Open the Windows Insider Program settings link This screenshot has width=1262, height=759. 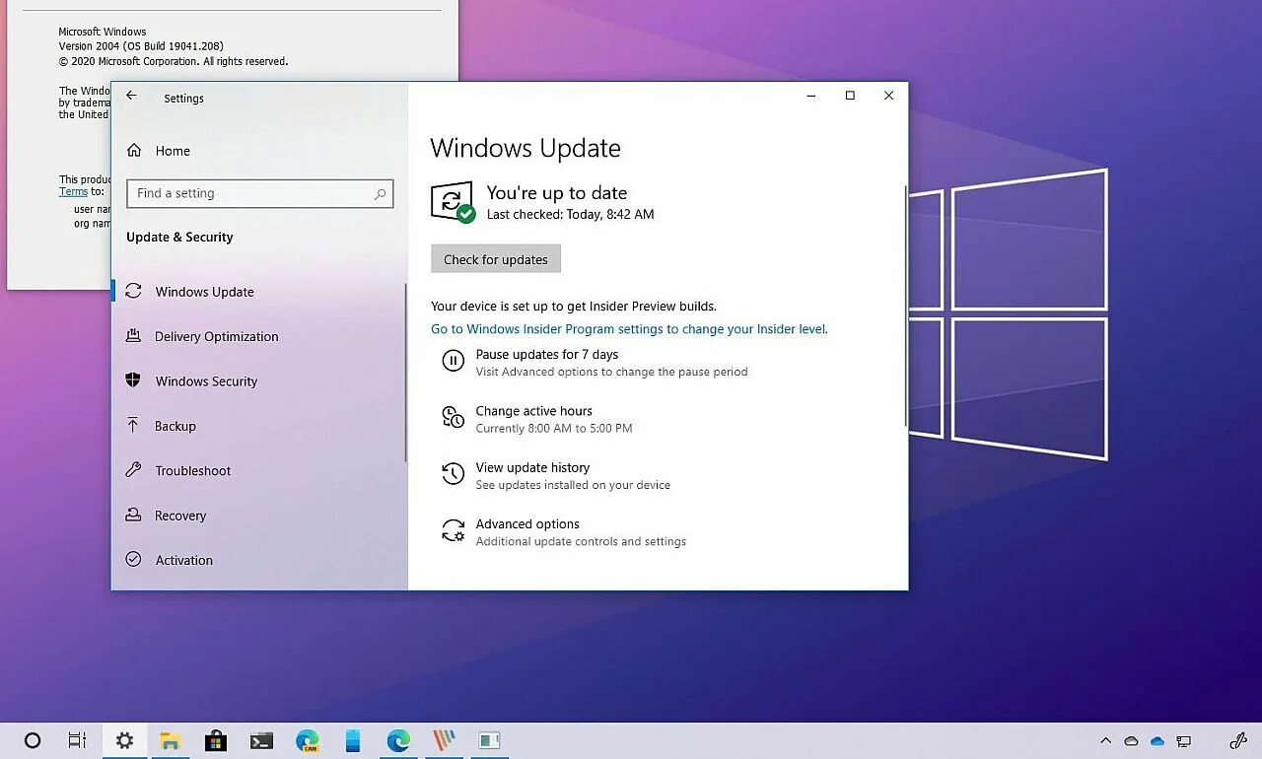(x=628, y=328)
